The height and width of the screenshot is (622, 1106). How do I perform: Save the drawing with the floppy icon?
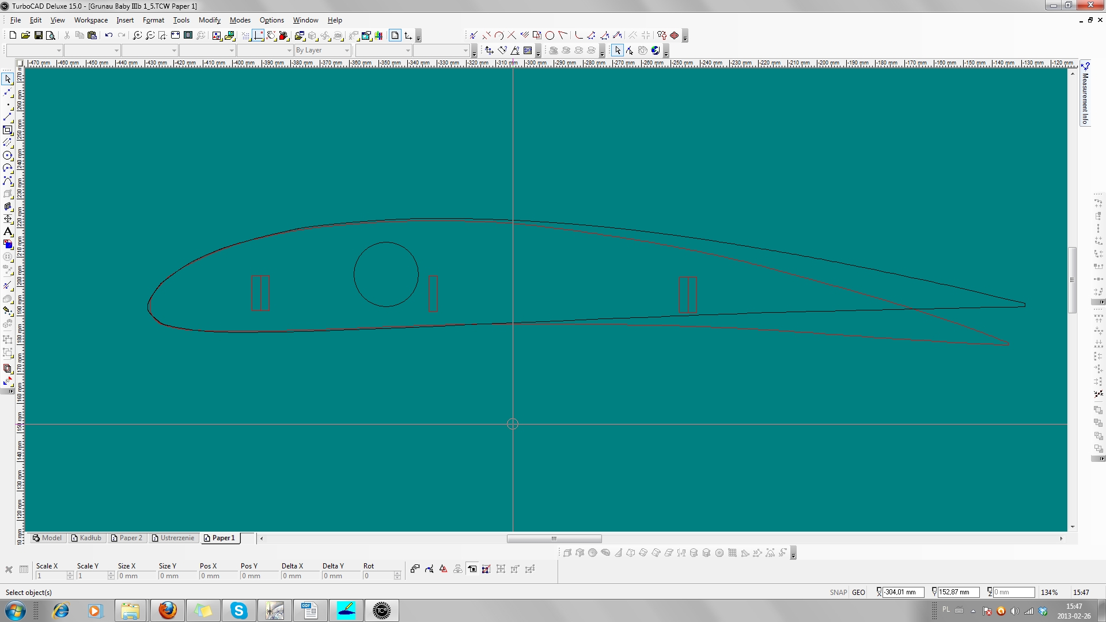[x=38, y=35]
